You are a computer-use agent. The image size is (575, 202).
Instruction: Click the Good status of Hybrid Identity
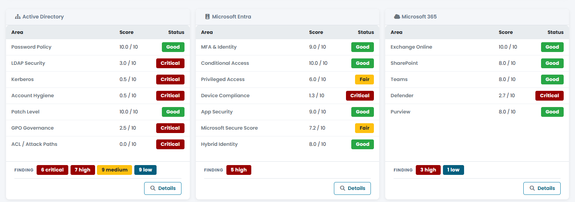363,144
